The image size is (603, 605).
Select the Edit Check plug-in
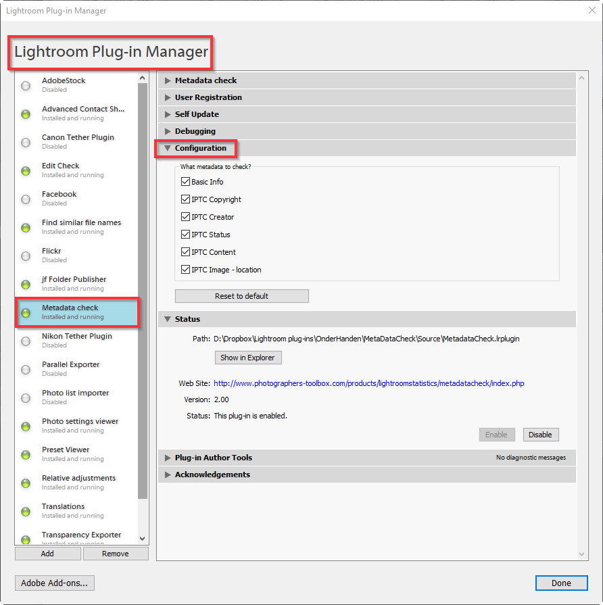point(76,170)
